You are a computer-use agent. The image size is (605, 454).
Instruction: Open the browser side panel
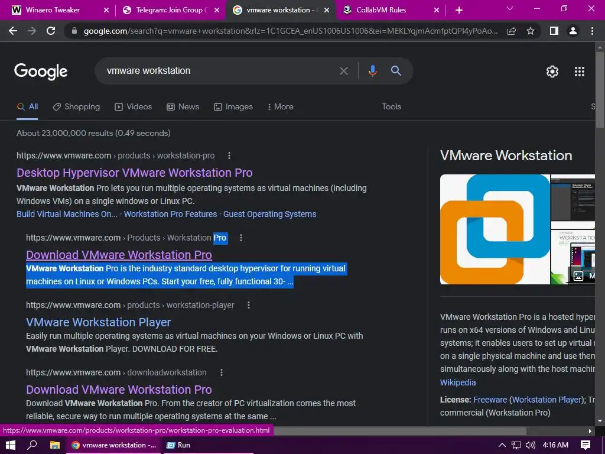[554, 31]
